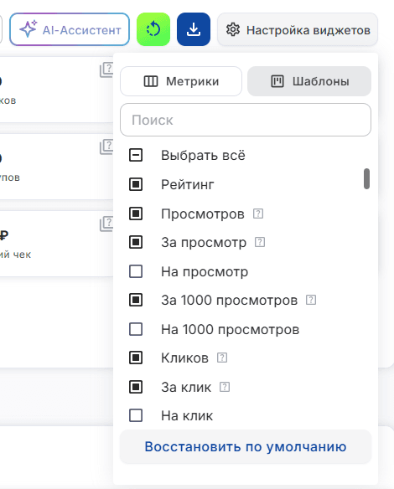Click help icon on the чек widget card
The width and height of the screenshot is (394, 489).
pos(106,224)
